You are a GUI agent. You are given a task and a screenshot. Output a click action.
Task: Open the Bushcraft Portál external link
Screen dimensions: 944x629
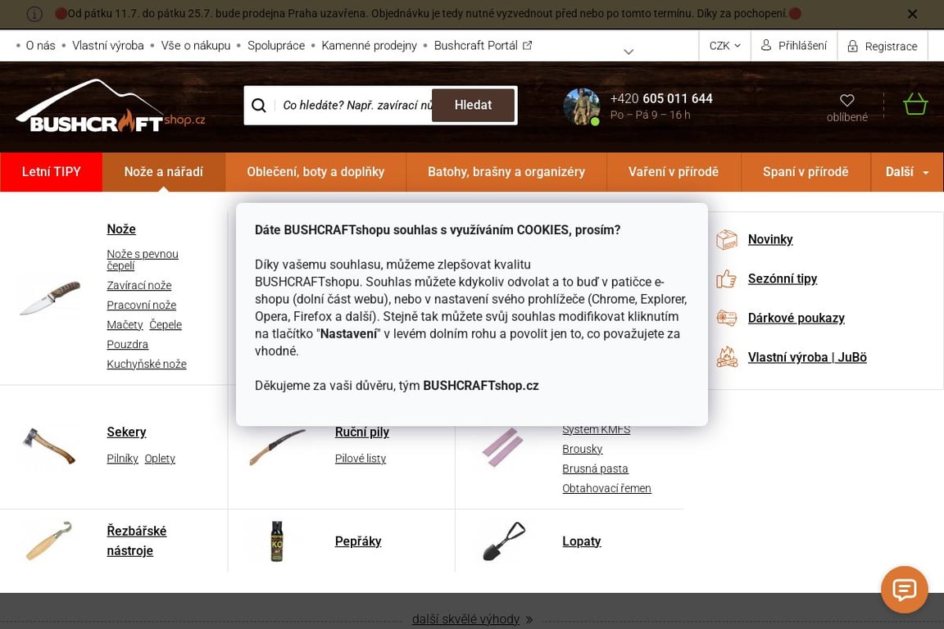click(x=483, y=46)
